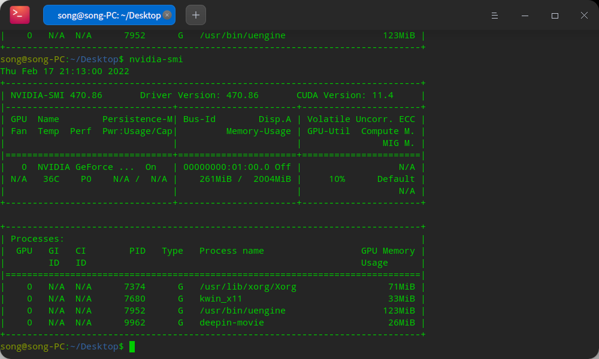Screen dimensions: 599x359
Task: Click the deepin-movie process name
Action: 232,323
